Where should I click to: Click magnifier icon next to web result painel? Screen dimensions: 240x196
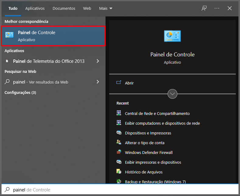click(7, 82)
